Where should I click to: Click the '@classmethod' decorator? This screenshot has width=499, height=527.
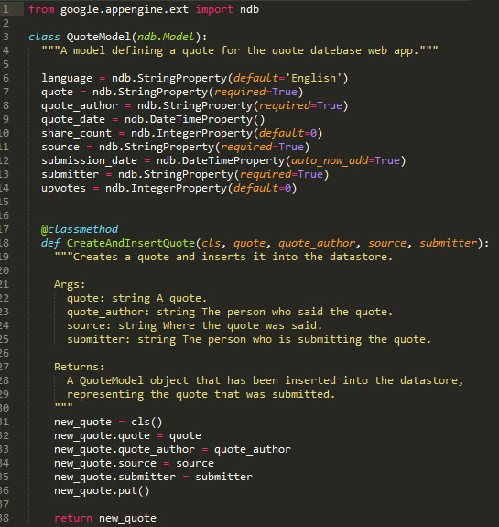[x=80, y=229]
